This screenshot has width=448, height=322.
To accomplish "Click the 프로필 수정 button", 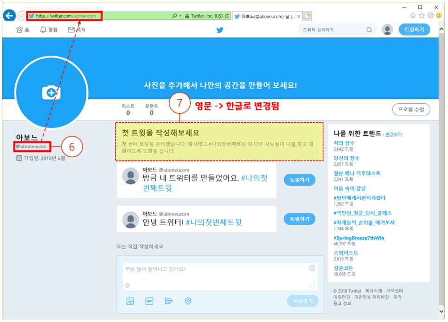I will click(411, 109).
